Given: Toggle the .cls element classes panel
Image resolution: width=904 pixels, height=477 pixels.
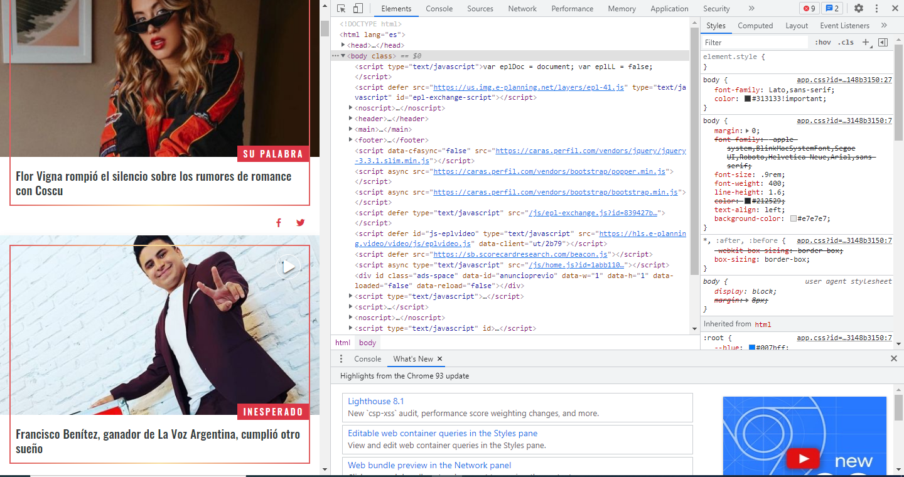Looking at the screenshot, I should [846, 43].
